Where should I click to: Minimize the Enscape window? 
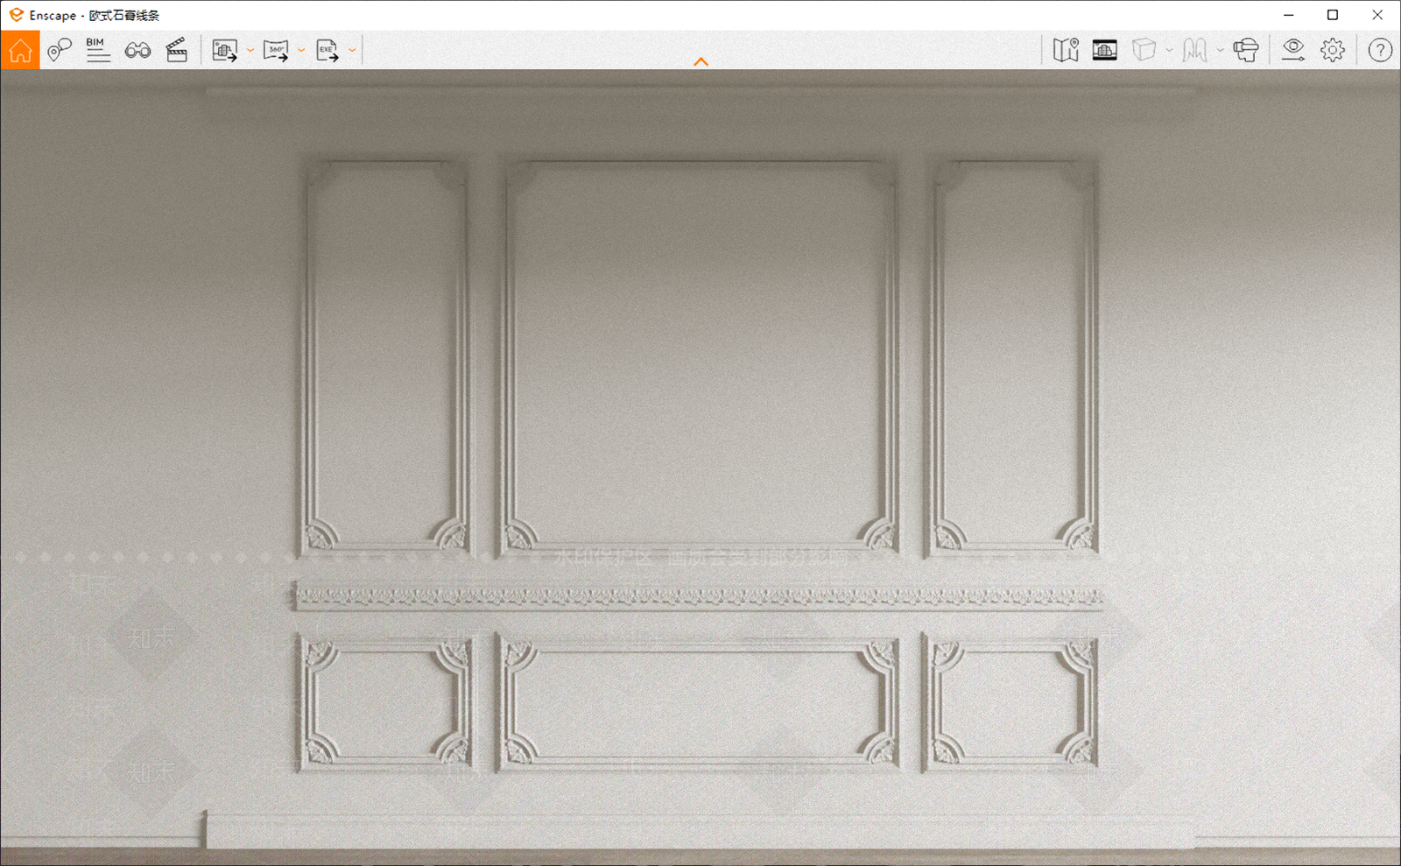coord(1288,15)
